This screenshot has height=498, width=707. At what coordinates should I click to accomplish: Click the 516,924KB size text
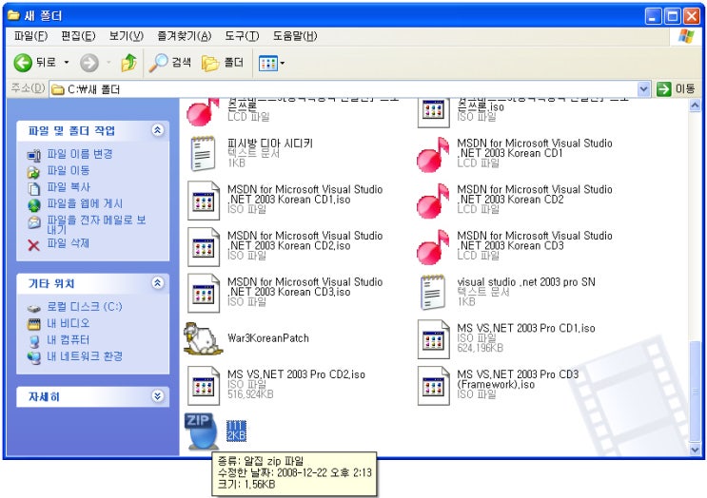pos(250,394)
